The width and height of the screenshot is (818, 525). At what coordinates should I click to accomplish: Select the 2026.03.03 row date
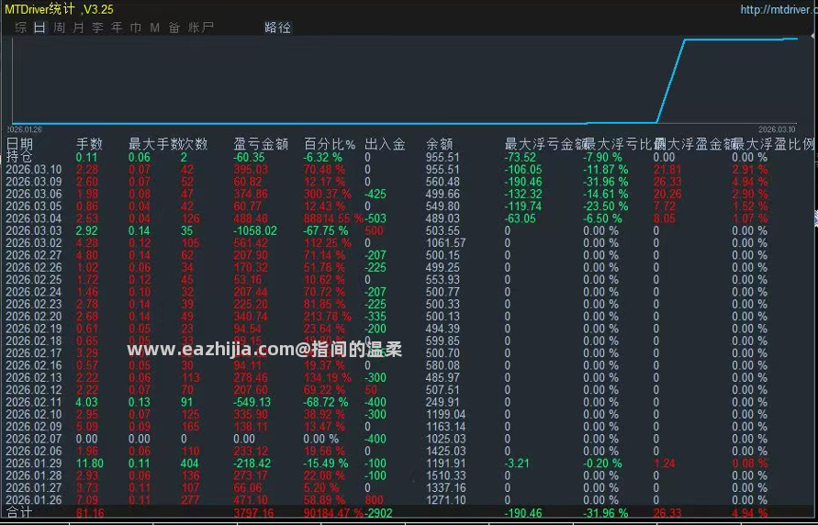pos(33,230)
